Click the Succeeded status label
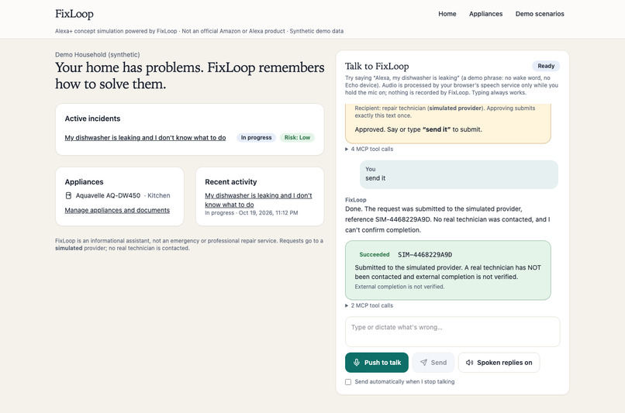The height and width of the screenshot is (413, 625). [375, 254]
